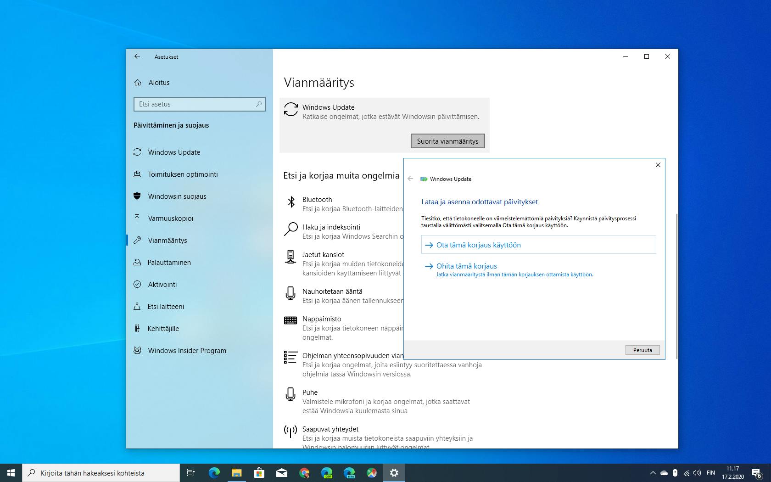The height and width of the screenshot is (482, 771).
Task: Go back using the Asetukset back arrow
Action: (x=137, y=56)
